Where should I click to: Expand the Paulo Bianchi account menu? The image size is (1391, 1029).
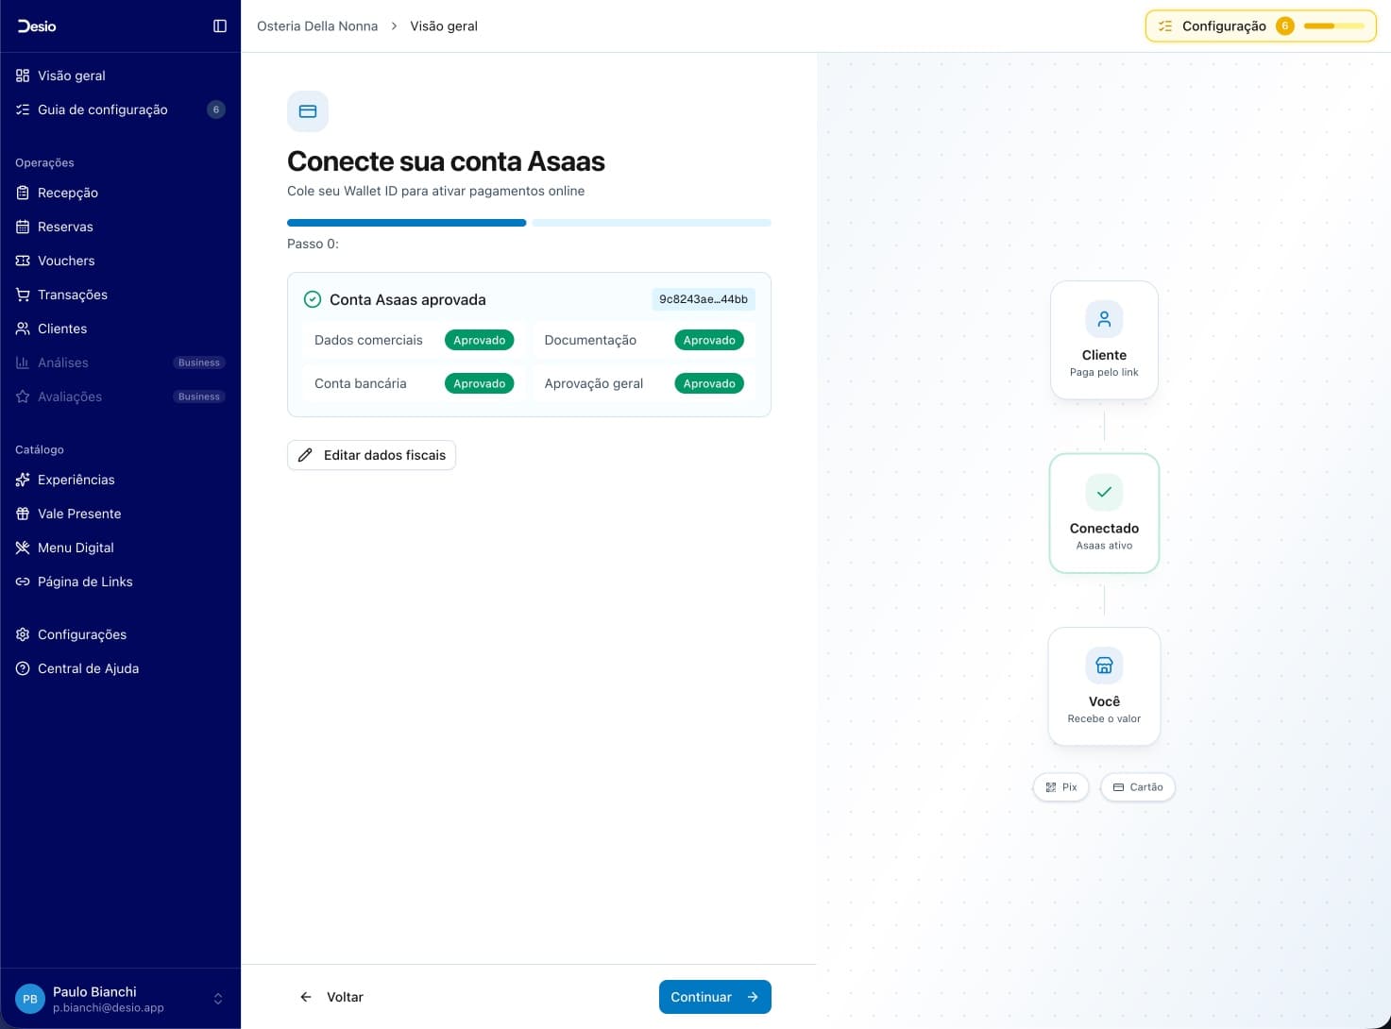pyautogui.click(x=121, y=999)
